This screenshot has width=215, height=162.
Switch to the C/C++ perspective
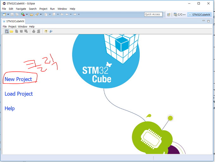point(180,15)
